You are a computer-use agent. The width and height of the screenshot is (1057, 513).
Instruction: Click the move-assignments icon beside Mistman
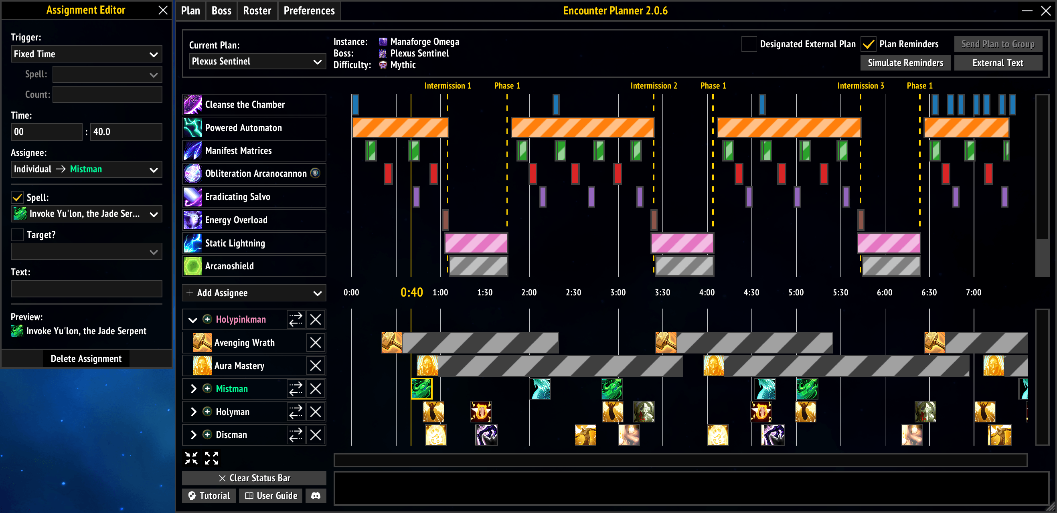[x=296, y=388]
